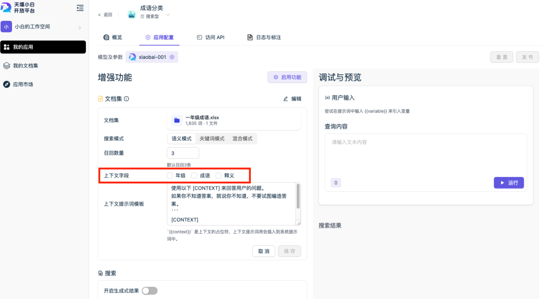The height and width of the screenshot is (299, 543).
Task: Click the 运行 button
Action: 509,183
